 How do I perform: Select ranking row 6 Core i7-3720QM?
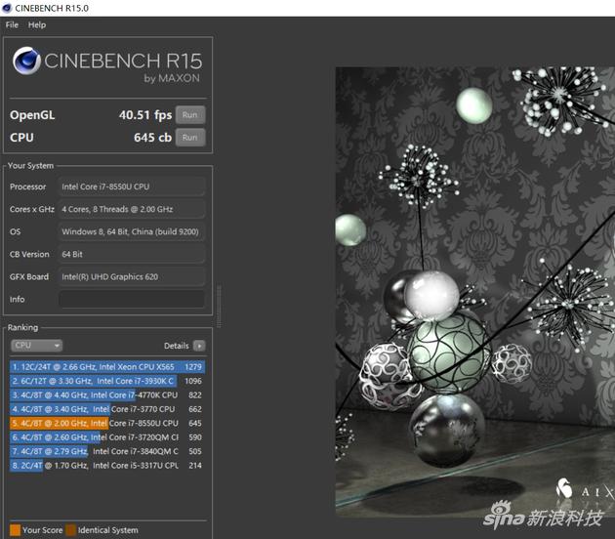(x=107, y=437)
